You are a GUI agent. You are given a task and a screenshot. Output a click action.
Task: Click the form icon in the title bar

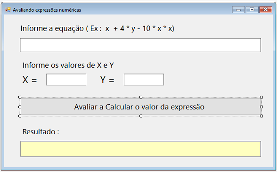(x=8, y=10)
